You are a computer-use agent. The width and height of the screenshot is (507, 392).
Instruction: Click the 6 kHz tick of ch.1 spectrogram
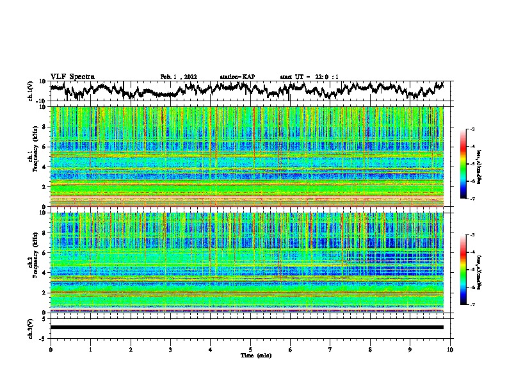(x=45, y=147)
